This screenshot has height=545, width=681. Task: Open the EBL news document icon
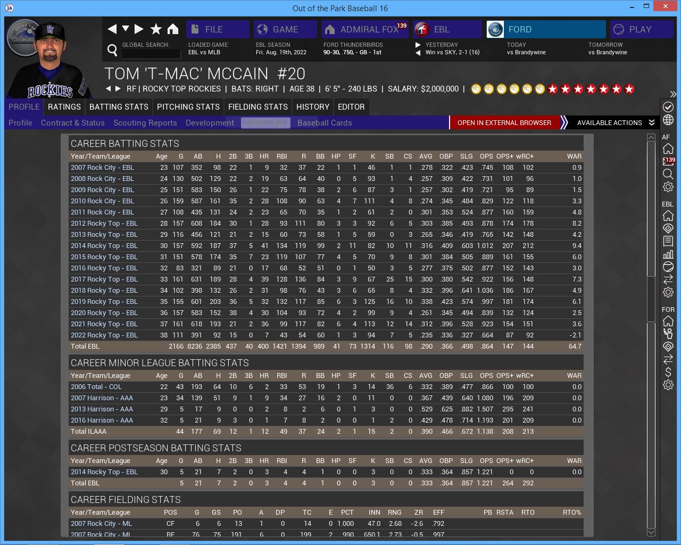click(668, 241)
